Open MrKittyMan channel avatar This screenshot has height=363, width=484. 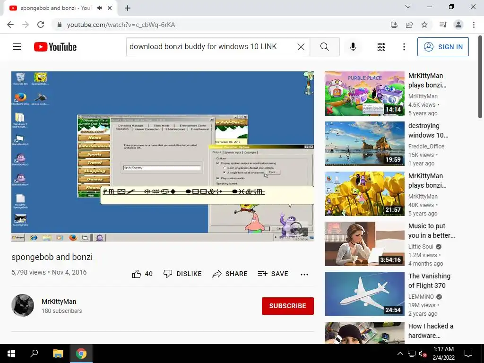[23, 305]
